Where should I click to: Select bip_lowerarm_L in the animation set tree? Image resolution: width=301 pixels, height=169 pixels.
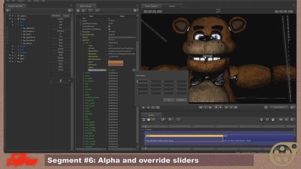pos(29,31)
